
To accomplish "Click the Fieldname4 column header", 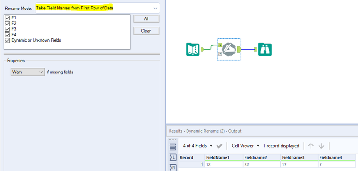I will click(337, 158).
